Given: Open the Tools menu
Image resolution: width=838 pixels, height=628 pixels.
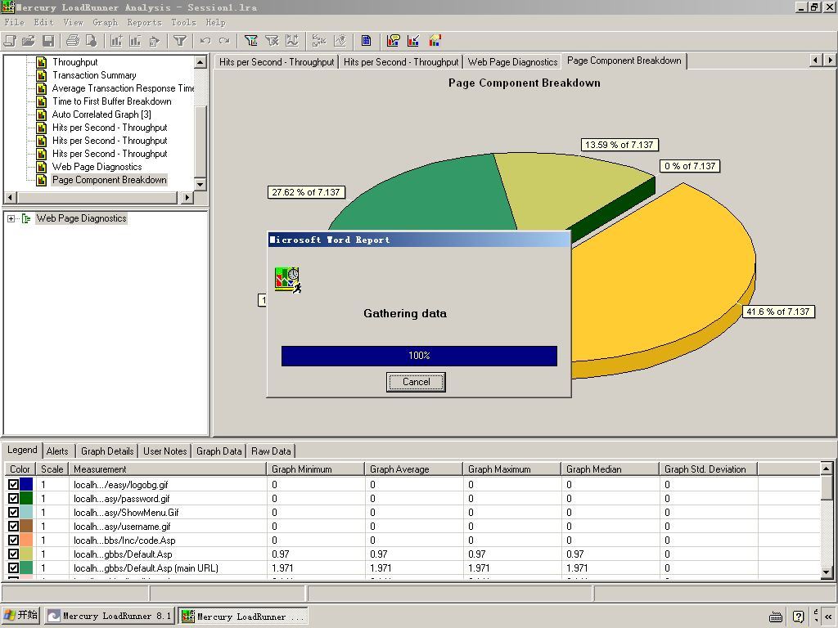Looking at the screenshot, I should point(184,22).
